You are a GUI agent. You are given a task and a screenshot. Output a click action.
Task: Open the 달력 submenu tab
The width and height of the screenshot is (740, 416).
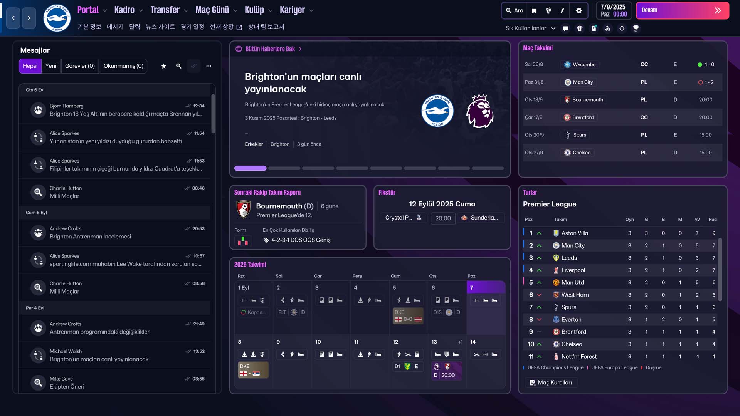click(x=135, y=27)
